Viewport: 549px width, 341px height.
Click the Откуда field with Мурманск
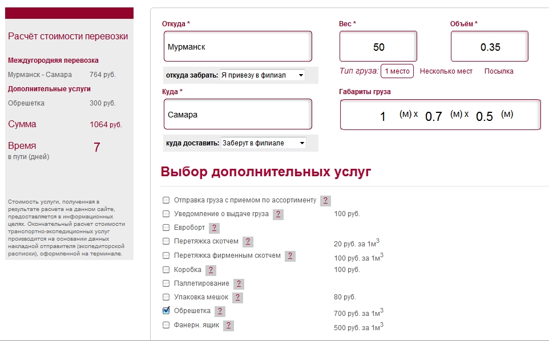(x=237, y=47)
